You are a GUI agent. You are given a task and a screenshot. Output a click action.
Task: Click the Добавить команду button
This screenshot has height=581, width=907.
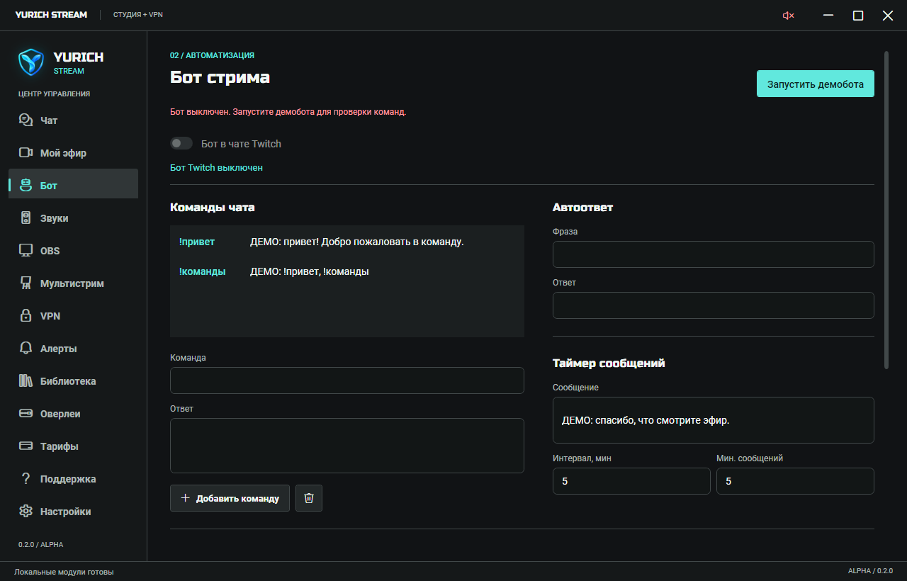230,498
